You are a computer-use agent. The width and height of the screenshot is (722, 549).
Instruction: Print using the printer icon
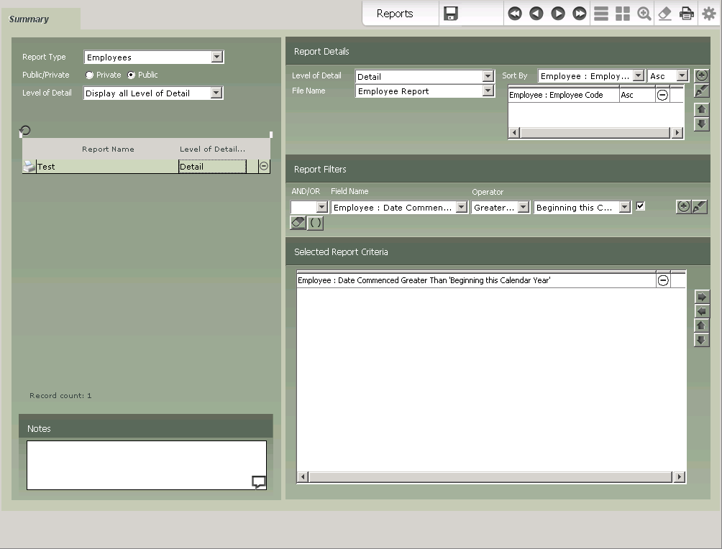(x=687, y=14)
